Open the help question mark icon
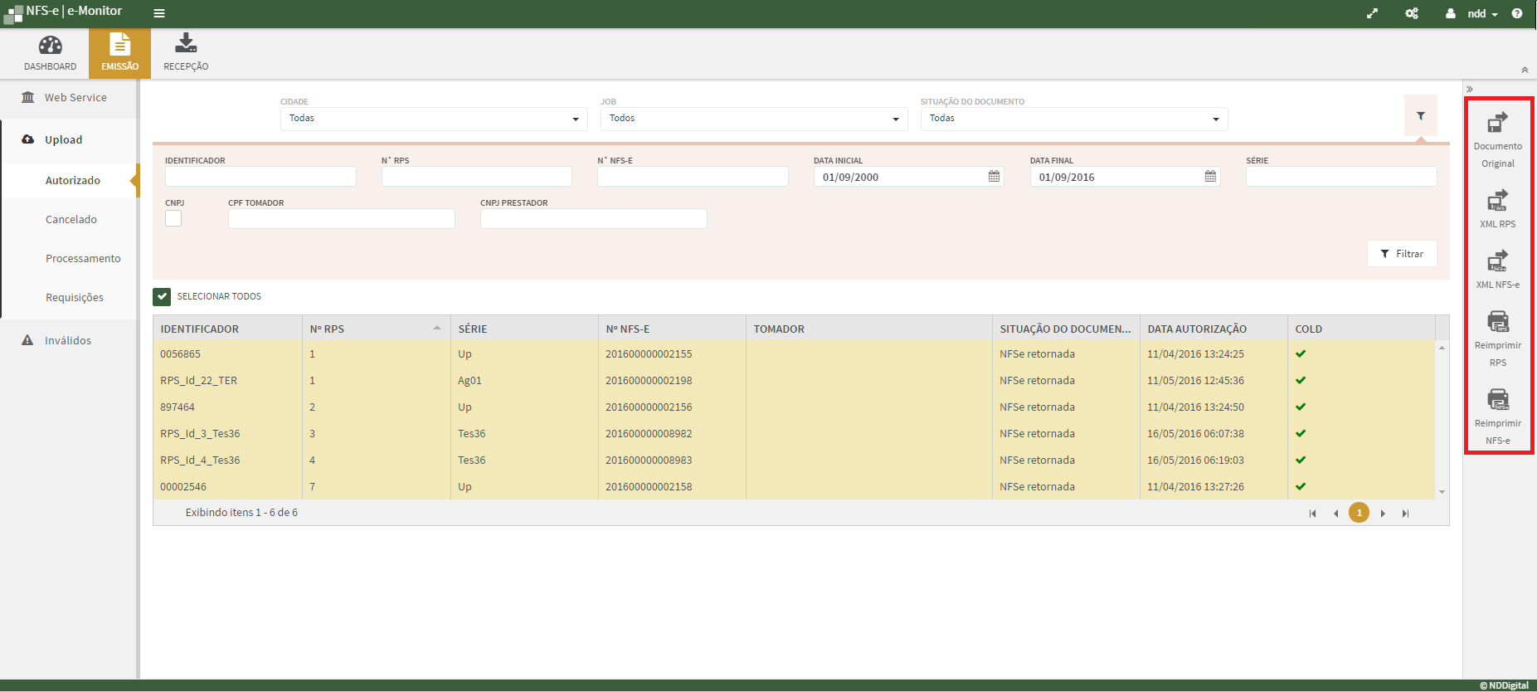Screen dimensions: 1537x692 point(1517,13)
